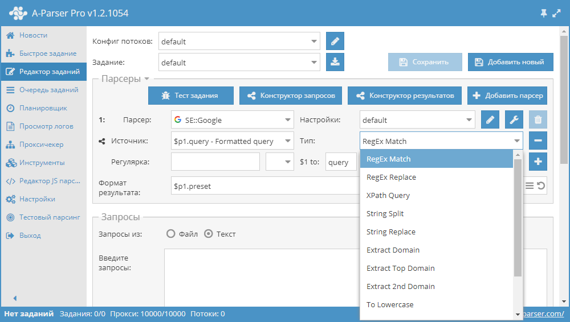This screenshot has height=322, width=570.
Task: Click the trash icon to delete parser
Action: click(538, 119)
